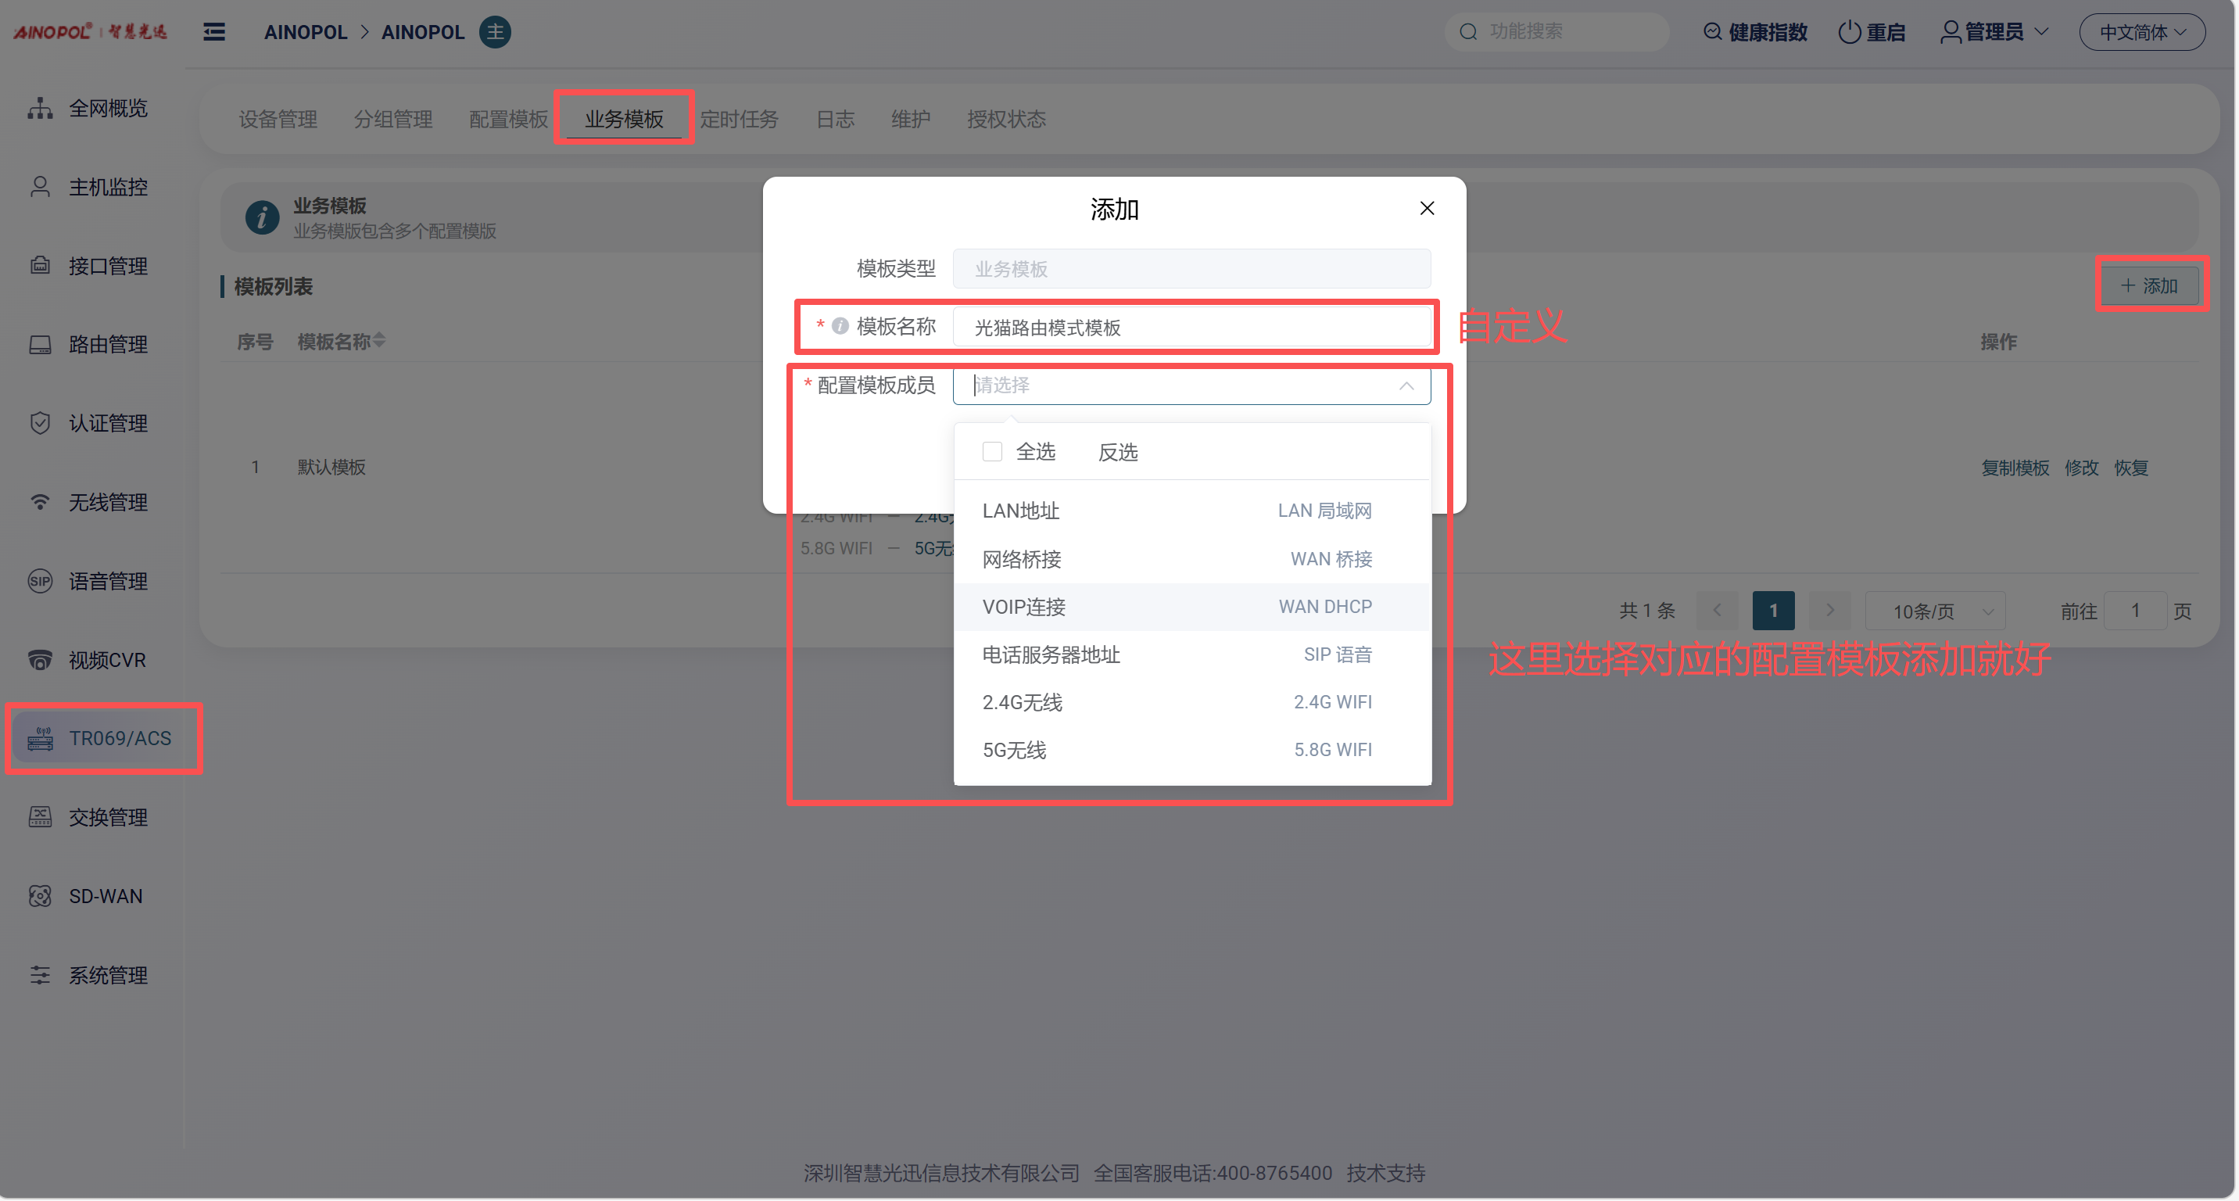Viewport: 2239px width, 1201px height.
Task: Click the 模板名称 info tooltip icon
Action: tap(840, 327)
